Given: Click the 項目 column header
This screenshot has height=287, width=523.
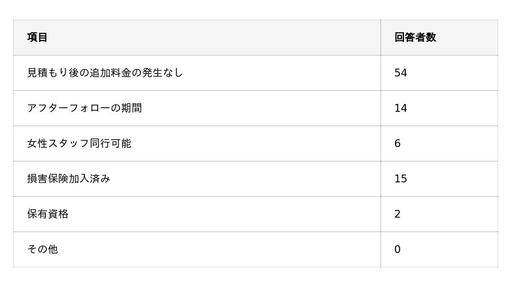Looking at the screenshot, I should point(37,37).
